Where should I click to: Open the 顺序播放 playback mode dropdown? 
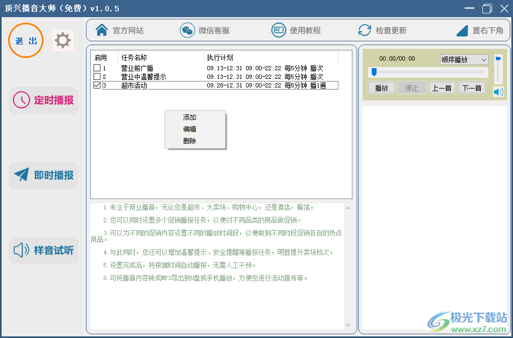click(x=464, y=60)
